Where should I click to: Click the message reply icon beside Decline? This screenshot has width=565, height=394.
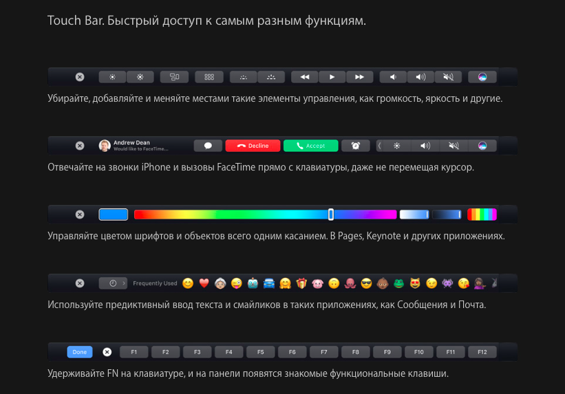coord(208,146)
